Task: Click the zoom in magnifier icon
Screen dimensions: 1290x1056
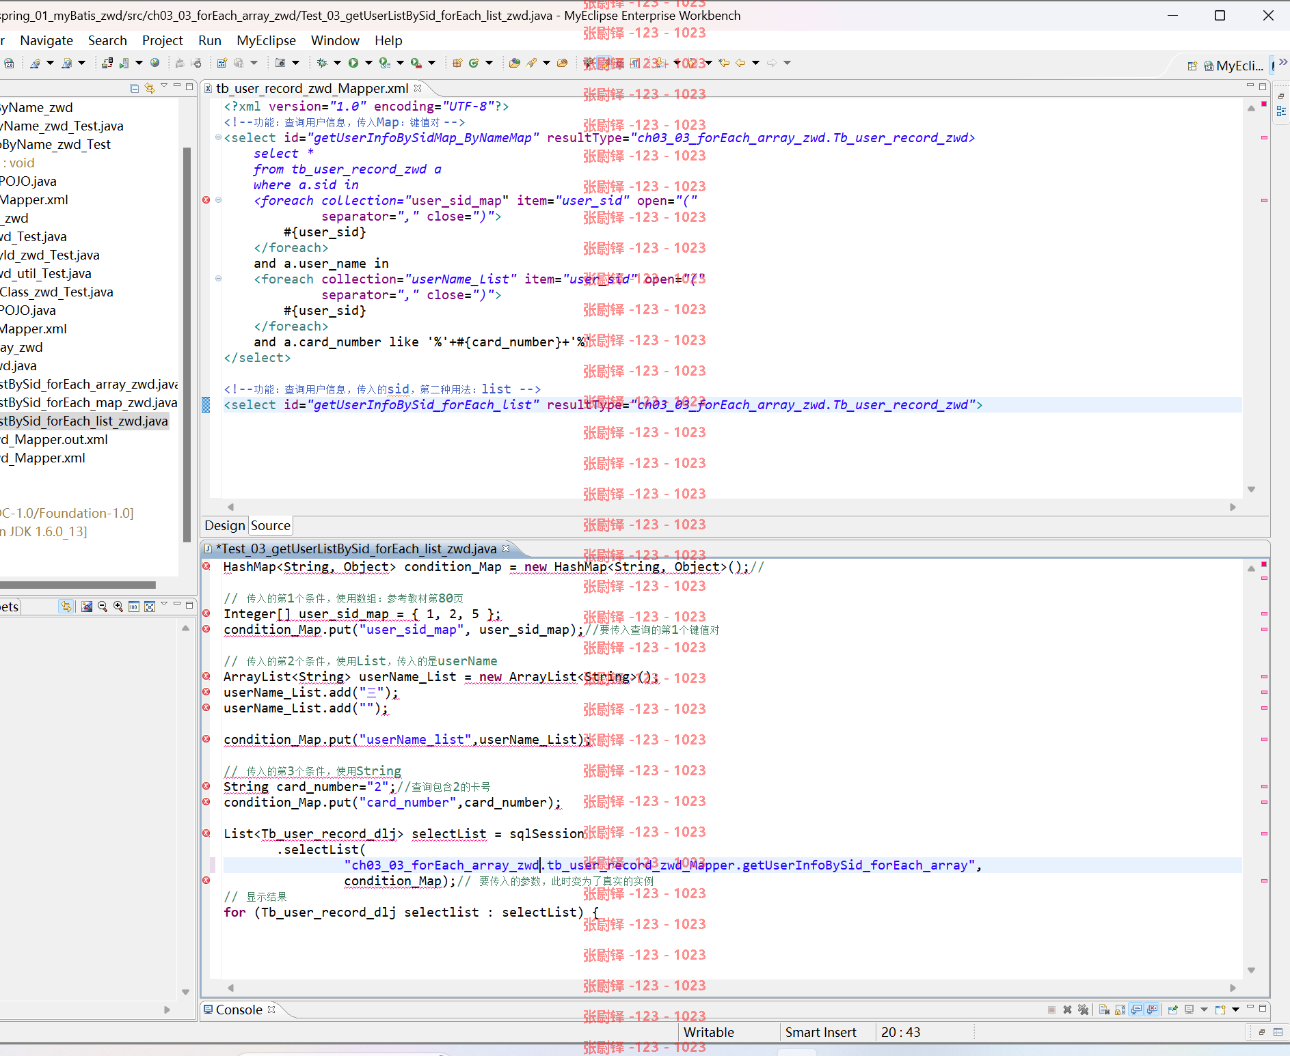Action: [x=118, y=607]
